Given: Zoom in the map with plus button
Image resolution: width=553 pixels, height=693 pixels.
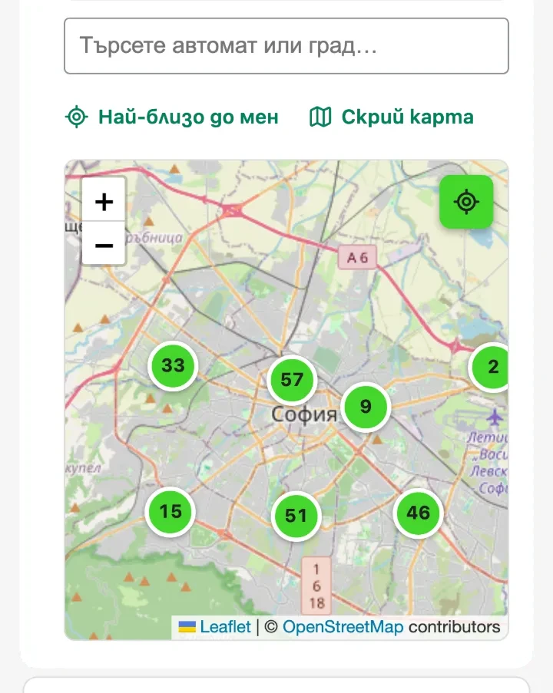Looking at the screenshot, I should pos(104,202).
